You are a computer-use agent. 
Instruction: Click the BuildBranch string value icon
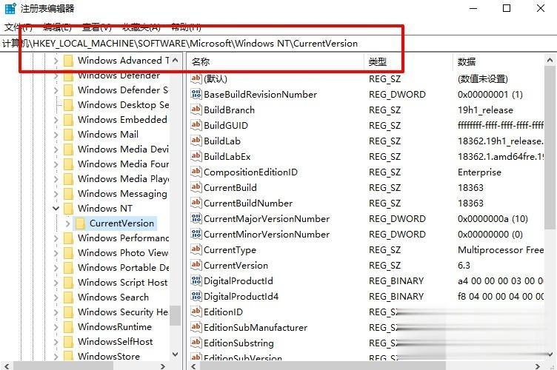click(x=196, y=110)
